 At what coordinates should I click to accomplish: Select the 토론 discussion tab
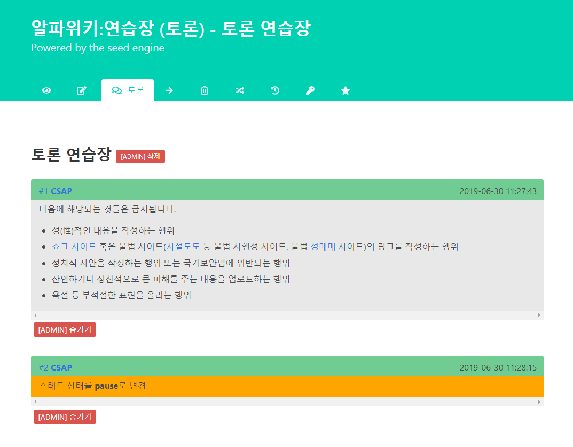click(x=128, y=90)
